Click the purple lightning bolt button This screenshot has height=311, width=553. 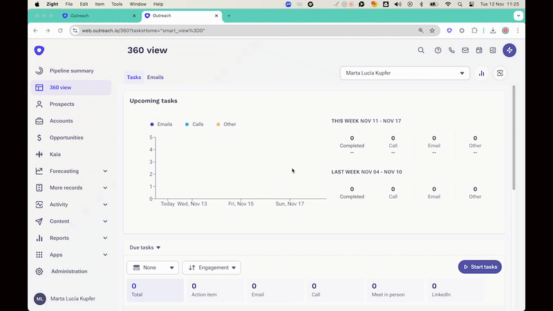509,50
